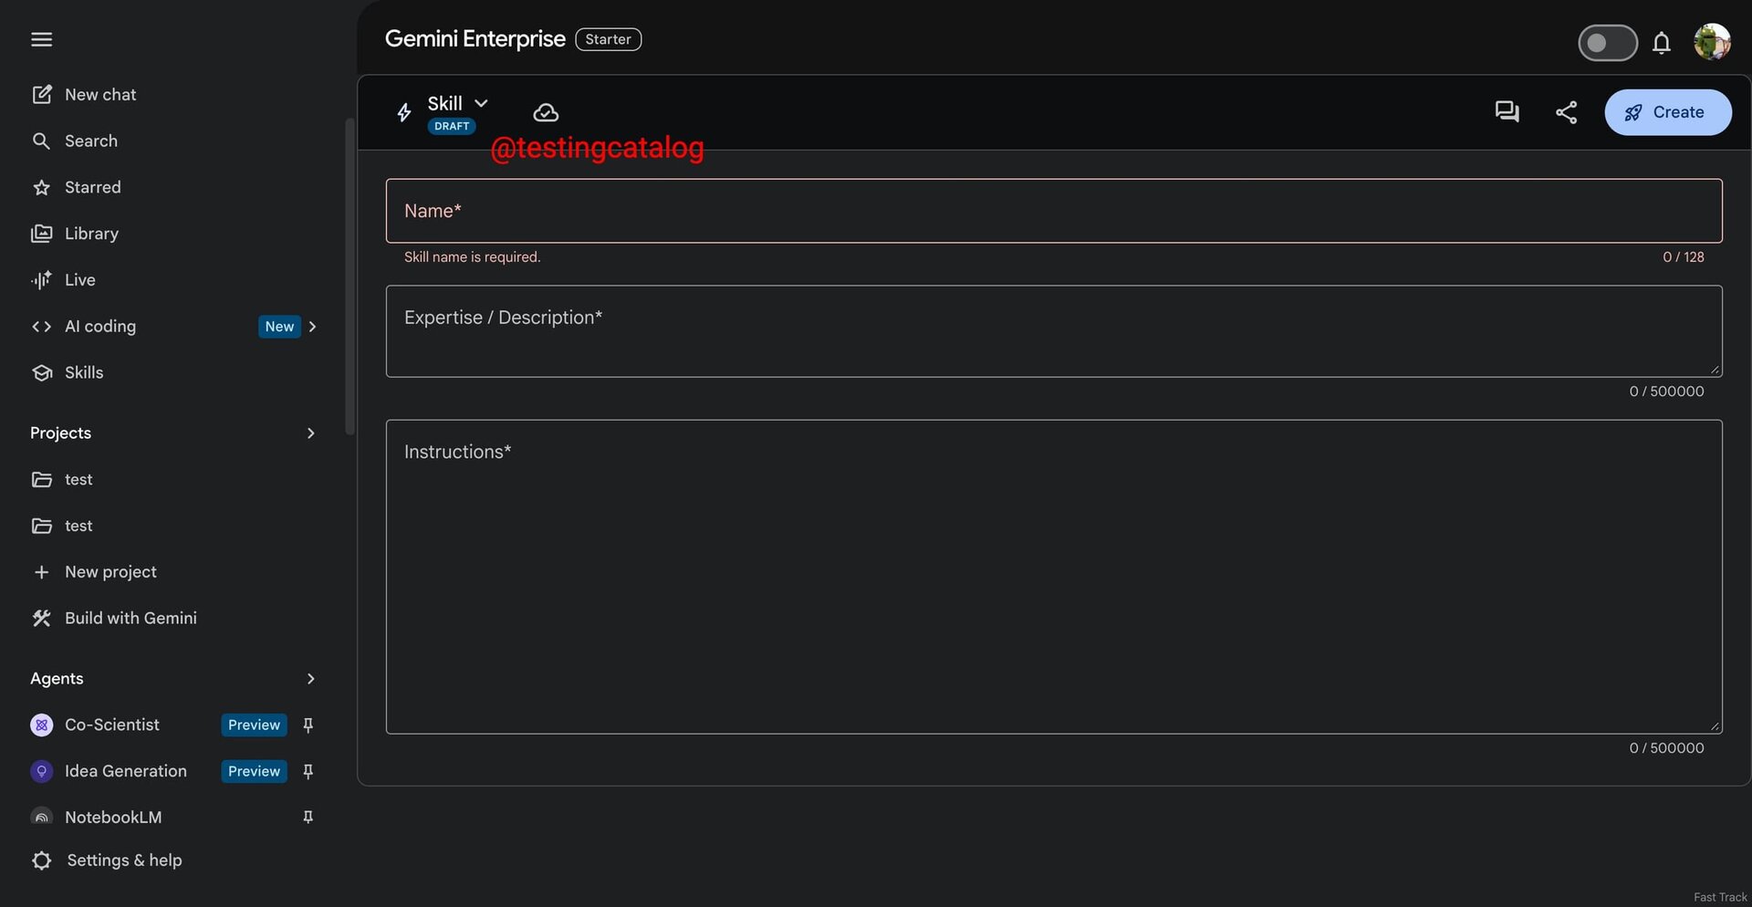Image resolution: width=1752 pixels, height=907 pixels.
Task: Click the share icon
Action: [1566, 112]
